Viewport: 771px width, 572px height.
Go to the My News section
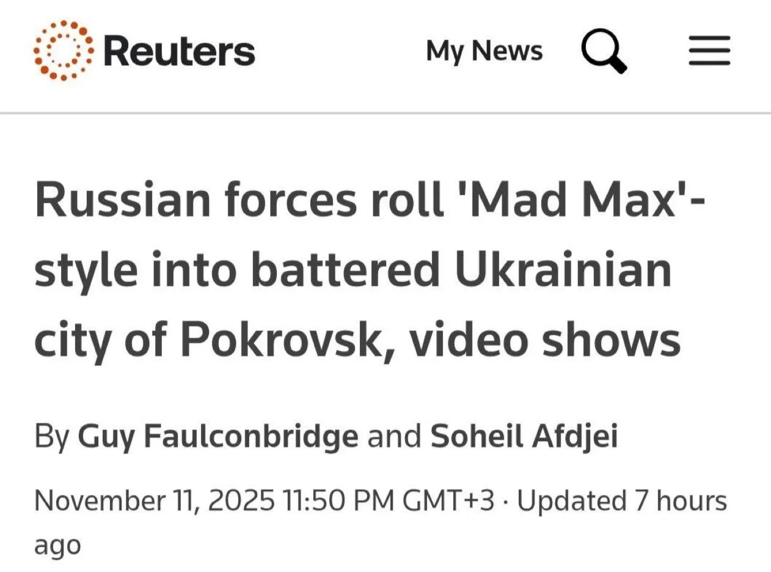point(484,51)
